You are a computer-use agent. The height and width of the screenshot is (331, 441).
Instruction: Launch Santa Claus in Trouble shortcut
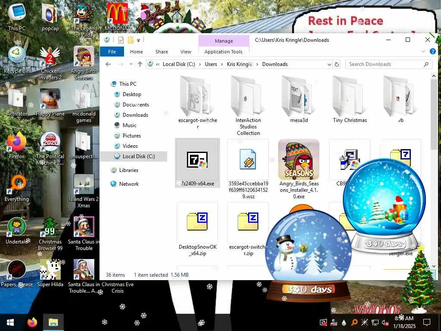click(x=84, y=234)
